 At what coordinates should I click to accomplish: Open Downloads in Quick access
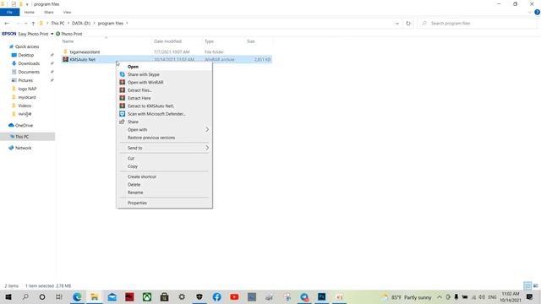(x=29, y=63)
